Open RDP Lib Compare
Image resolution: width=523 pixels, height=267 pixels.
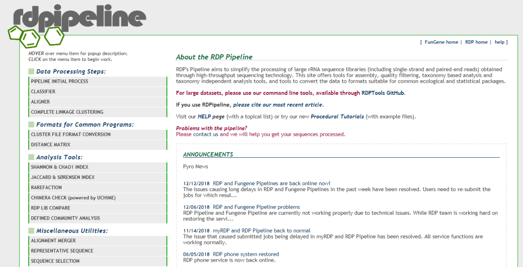[98, 208]
